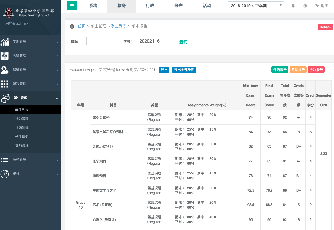The image size is (334, 230).
Task: Click the blue 导出 export button
Action: pos(164,70)
